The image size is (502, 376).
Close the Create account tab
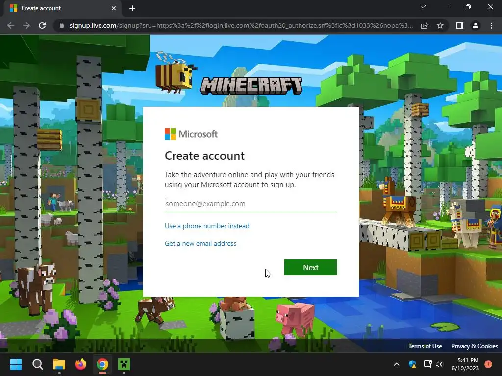point(114,8)
